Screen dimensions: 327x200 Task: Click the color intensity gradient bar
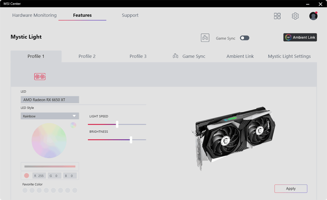tap(50, 166)
